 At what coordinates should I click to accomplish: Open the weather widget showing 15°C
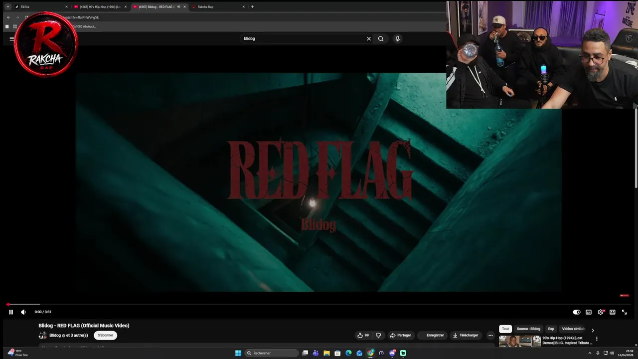(18, 353)
